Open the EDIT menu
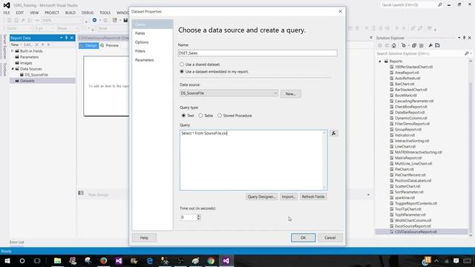This screenshot has width=475, height=267. click(20, 13)
